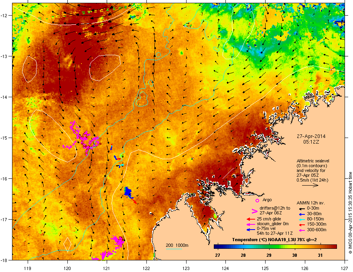Click the "25 cm/s glide" legend label
The height and width of the screenshot is (272, 353).
coord(269,219)
